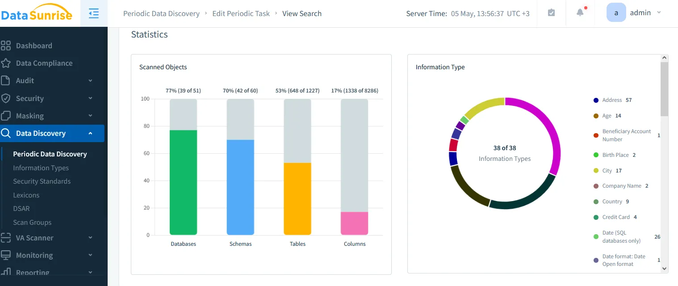
Task: Collapse the sidebar using the menu toggle icon
Action: point(94,13)
